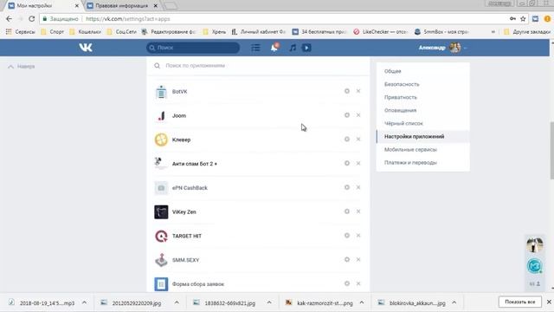The height and width of the screenshot is (312, 554).
Task: Click the BotVK app icon
Action: pyautogui.click(x=161, y=92)
